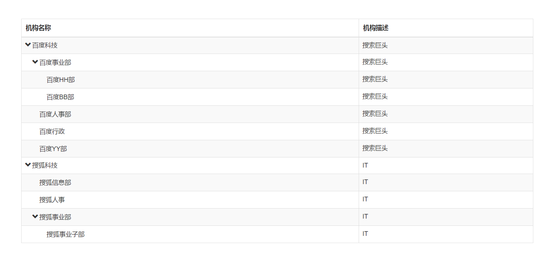552x256 pixels.
Task: Click the 百度行政 entry
Action: (x=52, y=132)
